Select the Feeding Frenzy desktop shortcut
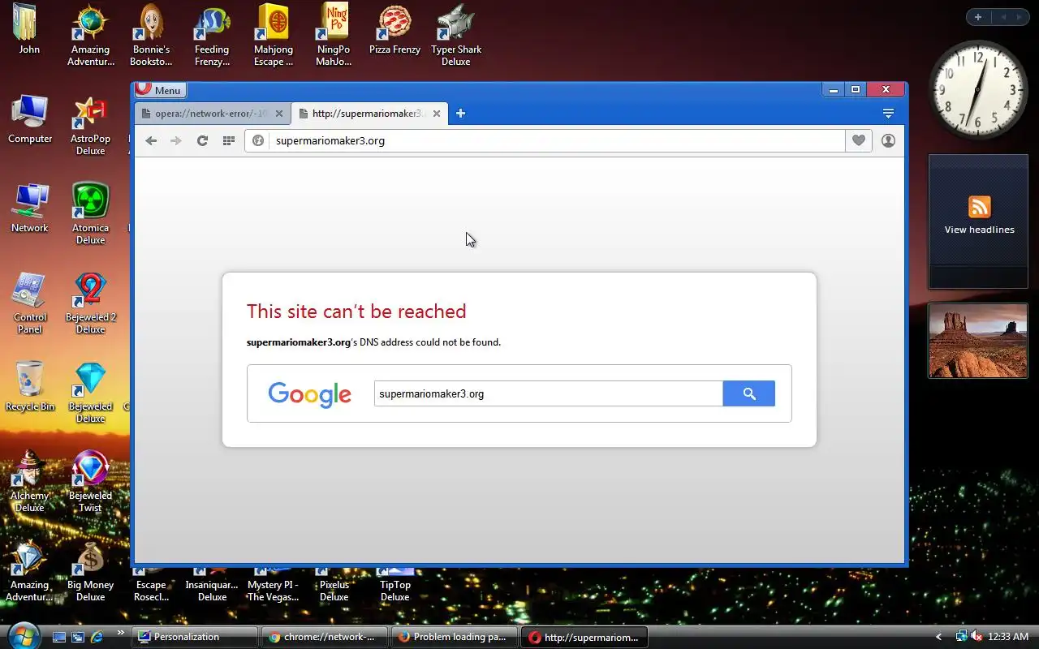1039x649 pixels. pos(212,36)
